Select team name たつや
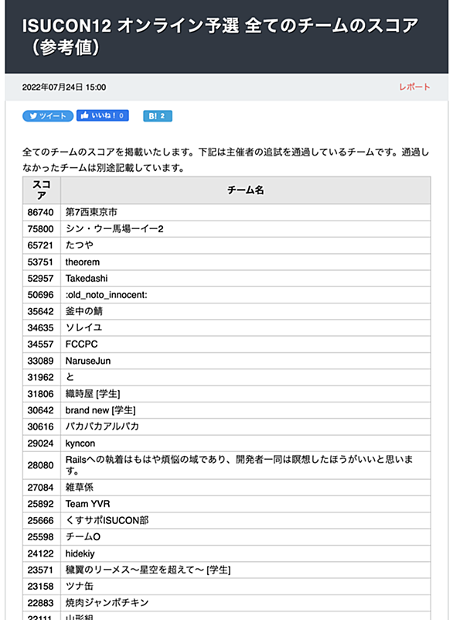This screenshot has height=620, width=453. pos(80,245)
